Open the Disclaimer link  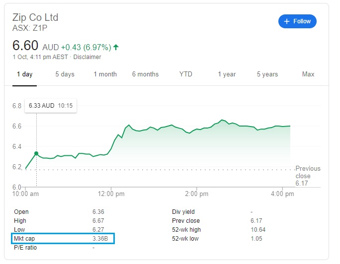(87, 57)
